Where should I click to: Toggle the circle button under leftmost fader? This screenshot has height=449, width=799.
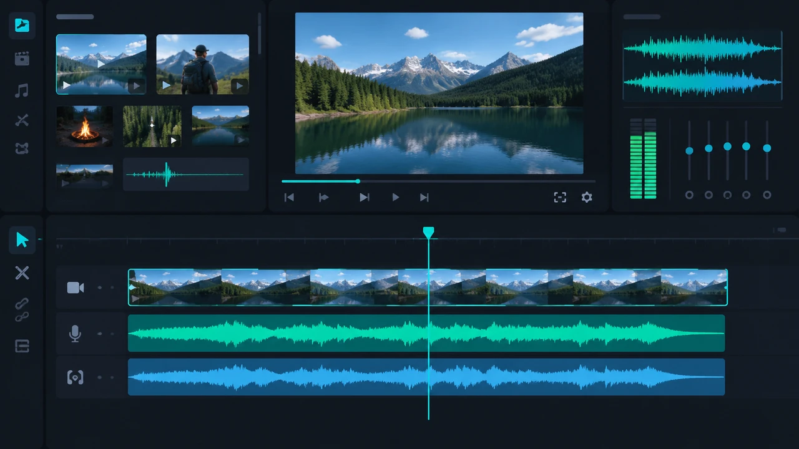coord(689,195)
